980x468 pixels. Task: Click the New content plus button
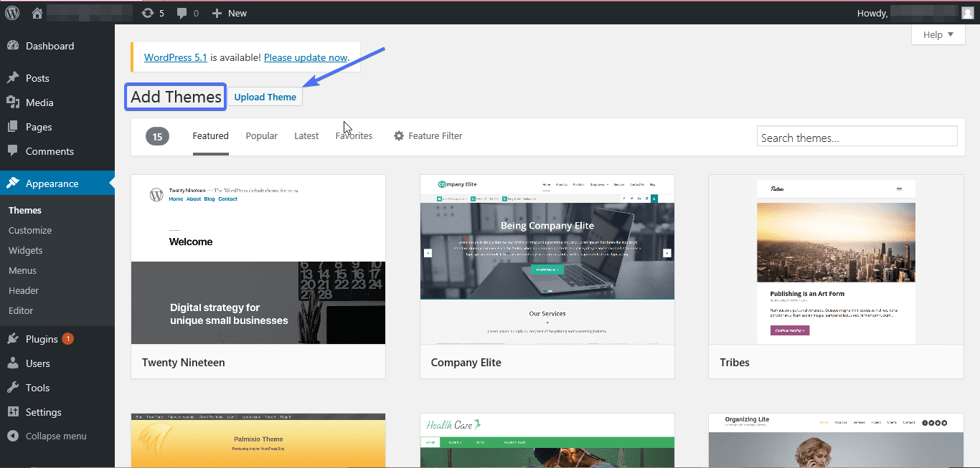[x=230, y=13]
